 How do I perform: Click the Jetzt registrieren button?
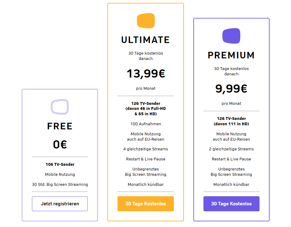tap(60, 204)
